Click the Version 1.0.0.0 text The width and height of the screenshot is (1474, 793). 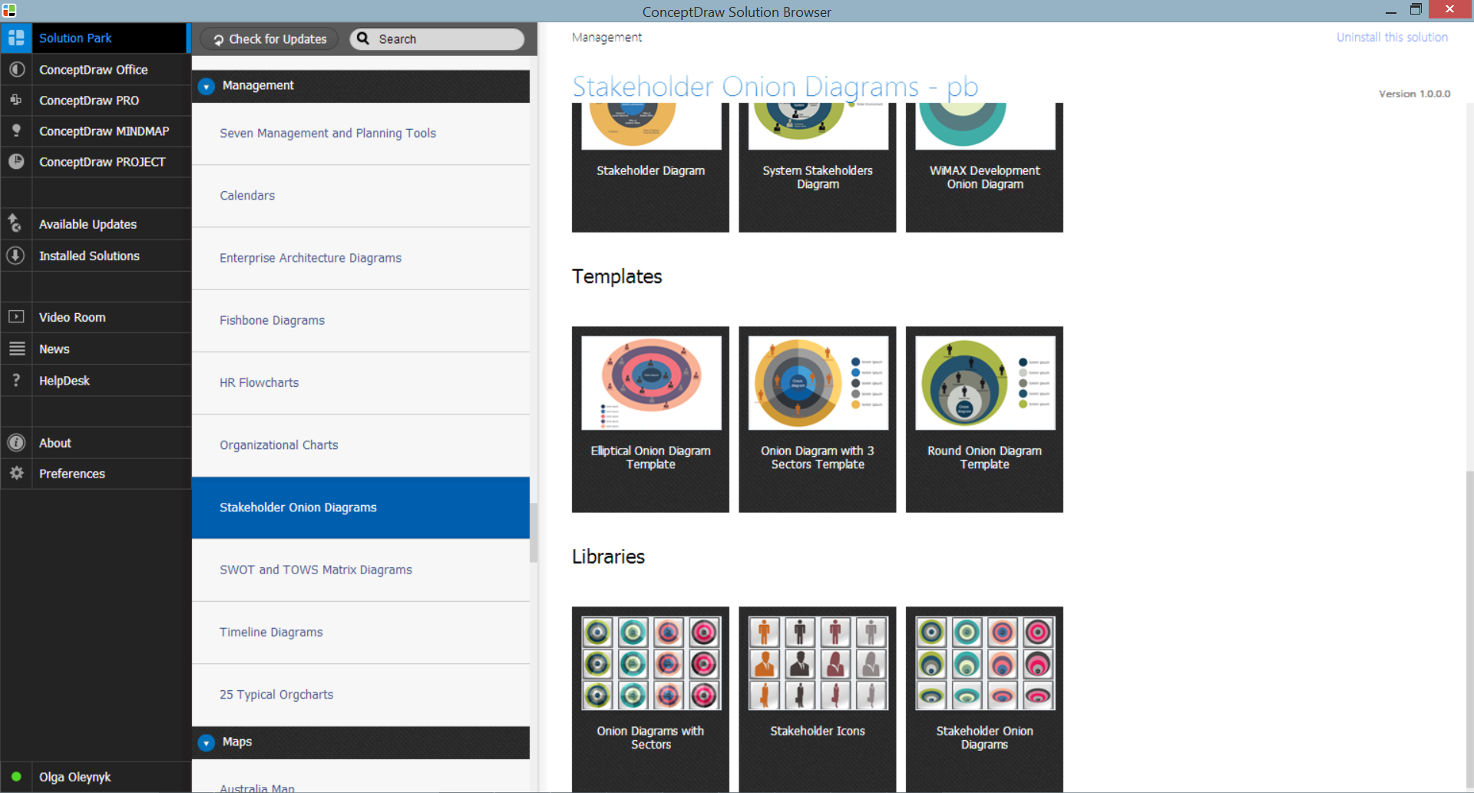click(x=1414, y=94)
